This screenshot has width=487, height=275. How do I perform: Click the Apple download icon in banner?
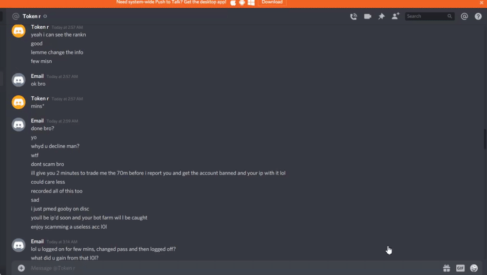coord(233,3)
